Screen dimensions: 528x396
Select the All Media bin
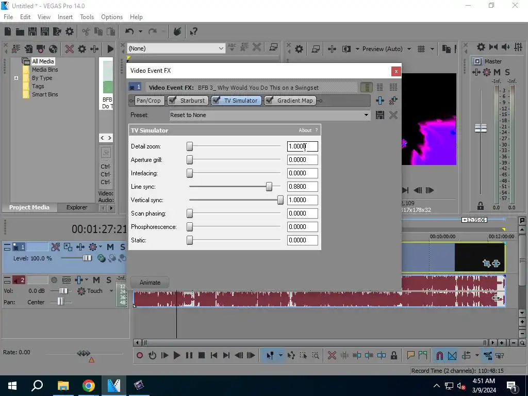tap(43, 61)
